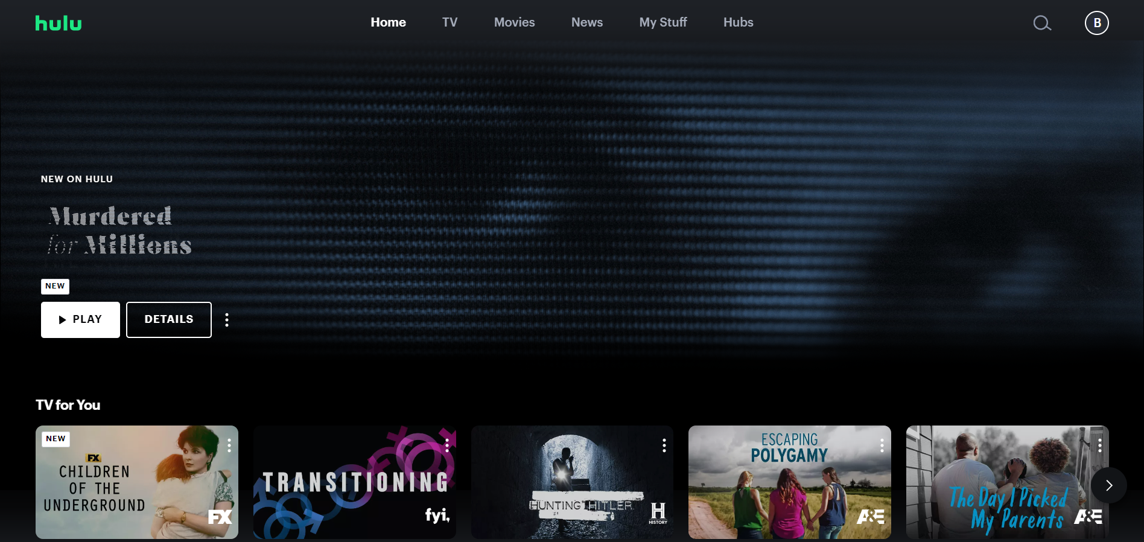This screenshot has height=542, width=1144.
Task: Open options menu on Transitioning card
Action: point(447,445)
